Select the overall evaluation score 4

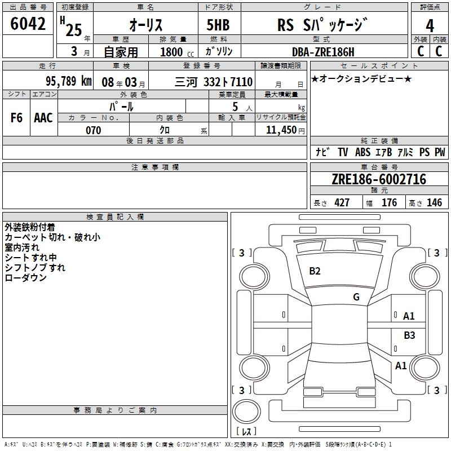click(x=430, y=25)
